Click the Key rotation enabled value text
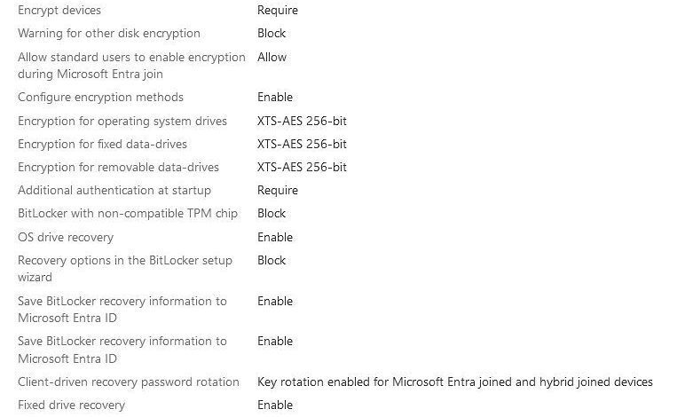 [x=455, y=382]
